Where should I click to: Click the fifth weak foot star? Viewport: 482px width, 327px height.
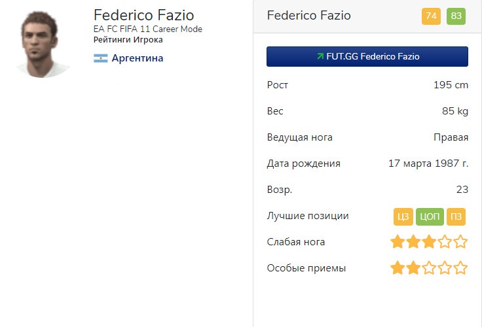click(x=460, y=242)
